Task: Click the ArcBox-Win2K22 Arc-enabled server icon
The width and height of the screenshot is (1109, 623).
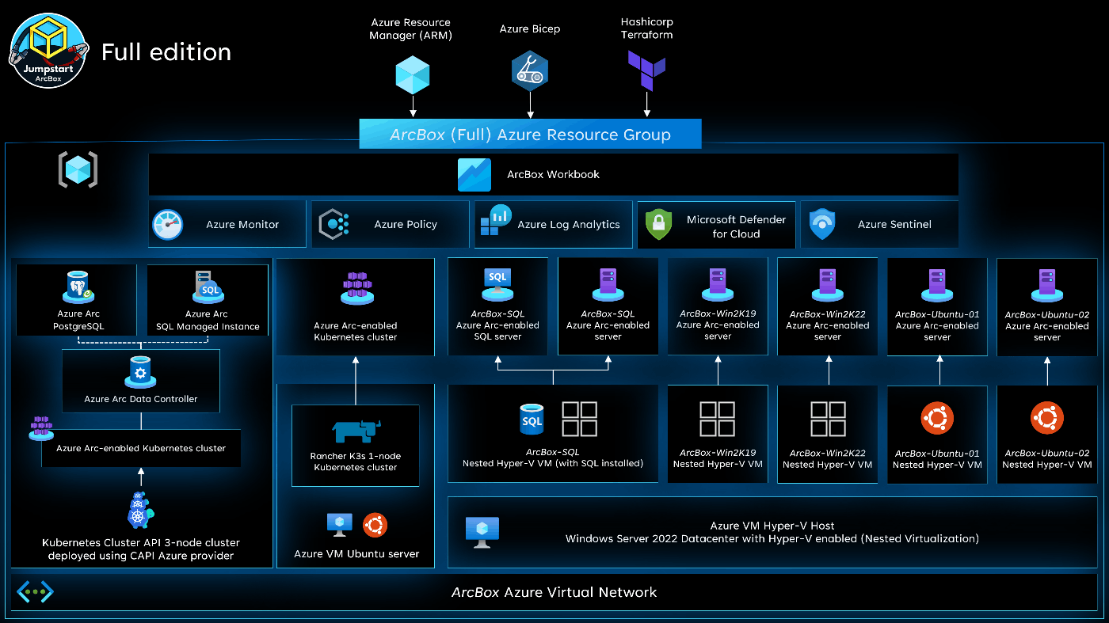Action: [827, 286]
